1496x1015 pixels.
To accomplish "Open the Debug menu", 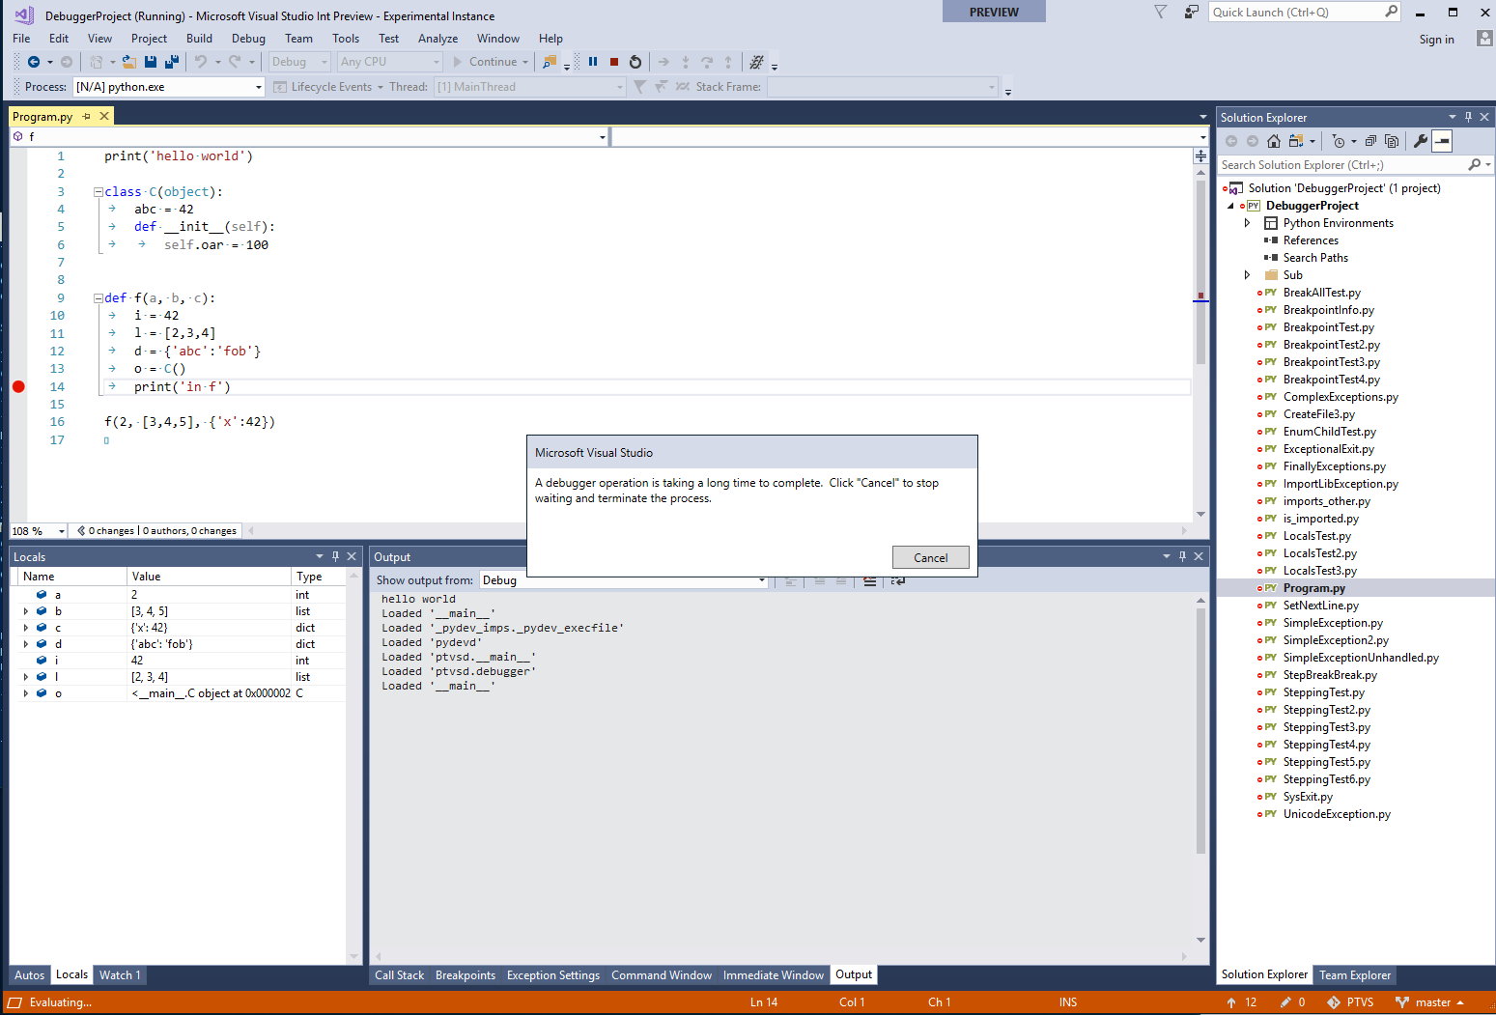I will 248,39.
